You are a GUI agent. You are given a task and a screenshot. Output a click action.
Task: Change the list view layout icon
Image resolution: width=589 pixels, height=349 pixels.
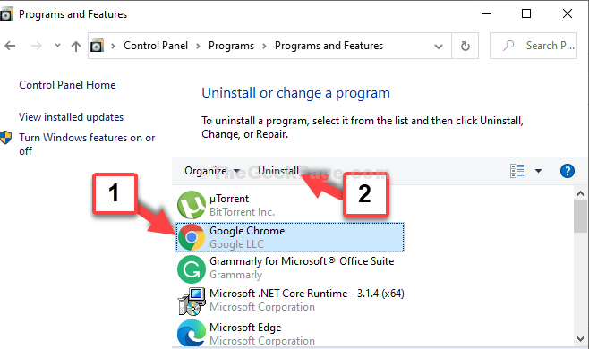click(516, 171)
